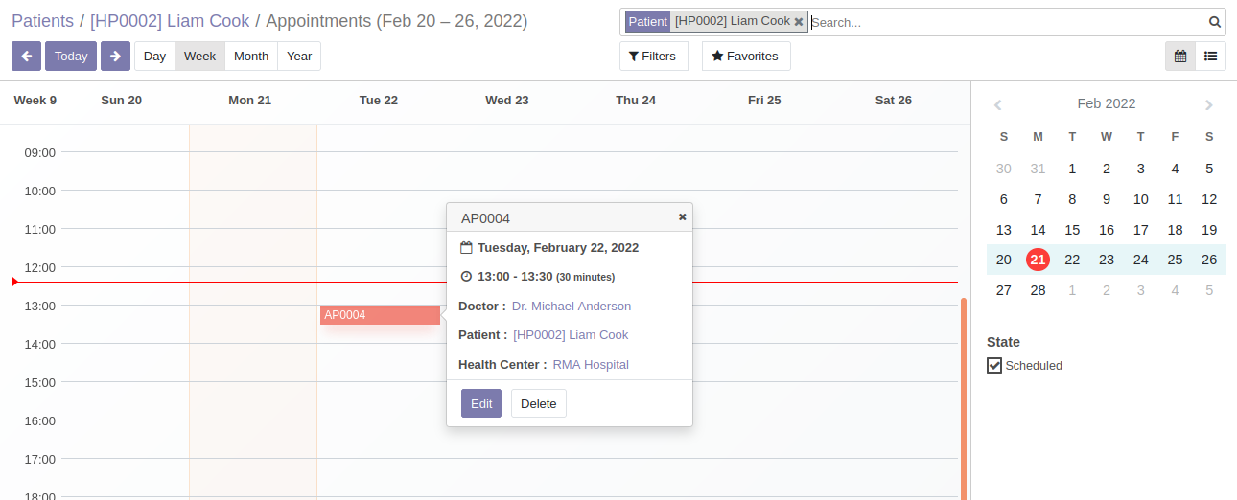Click the AP0004 event block on calendar
This screenshot has height=500, width=1237.
380,315
